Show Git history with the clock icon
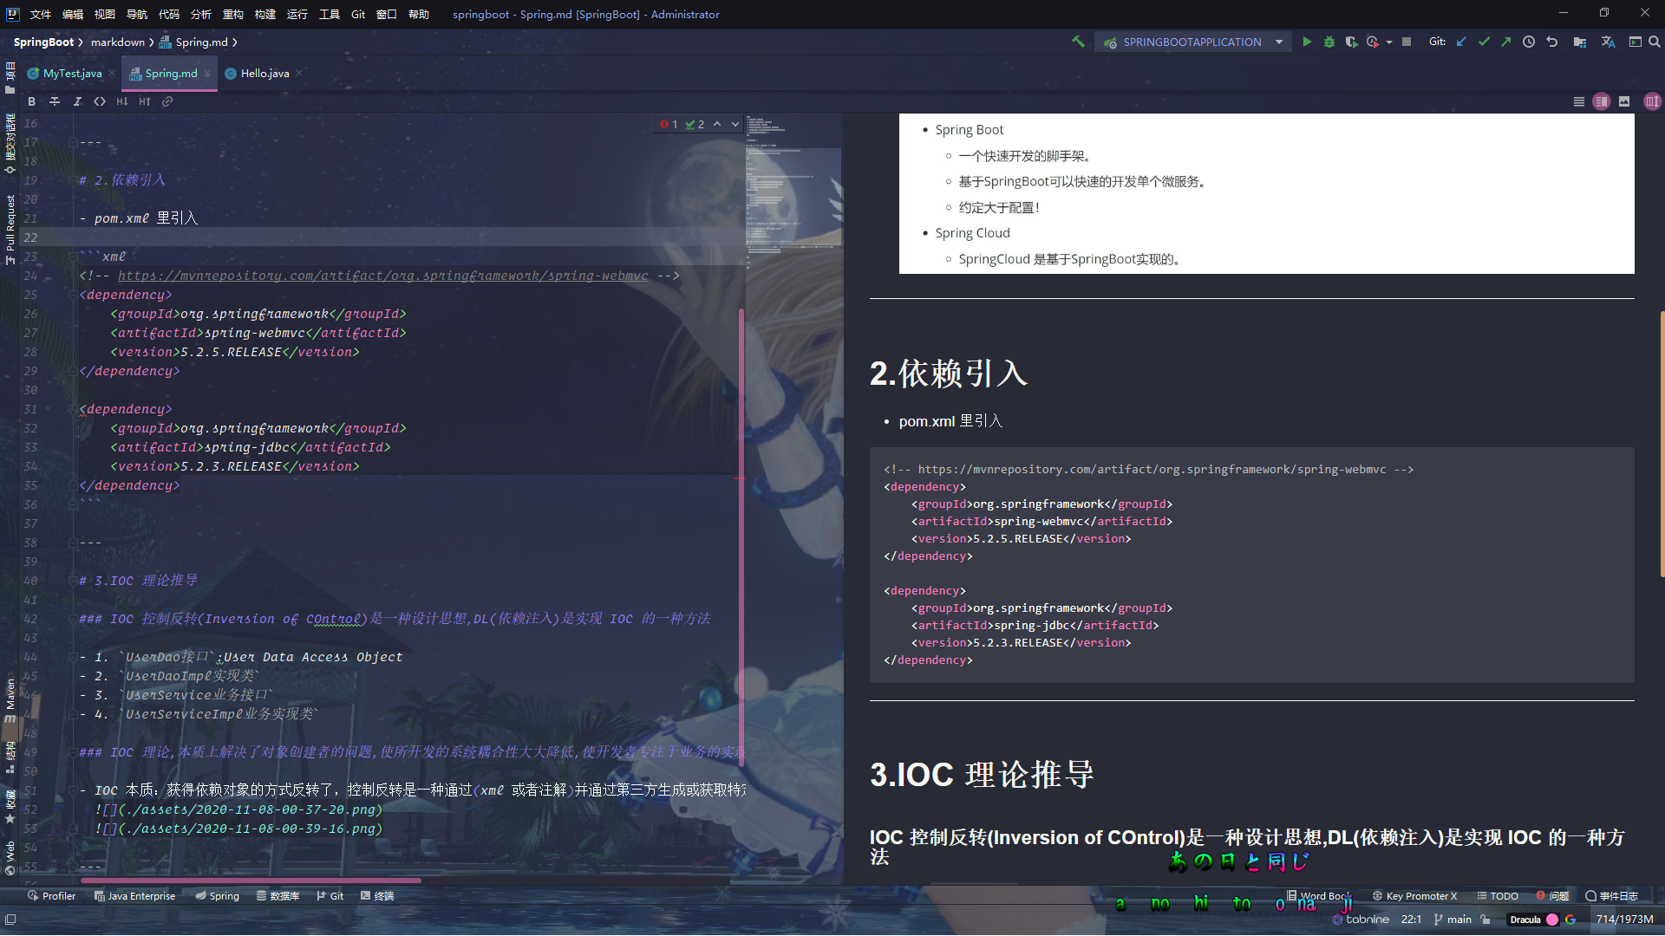This screenshot has height=936, width=1665. (1529, 42)
